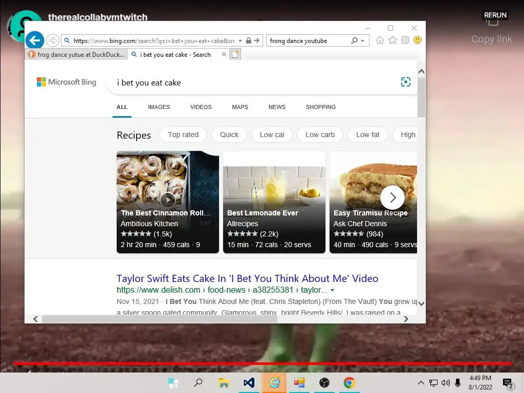Click the smiley feedback icon

point(418,40)
